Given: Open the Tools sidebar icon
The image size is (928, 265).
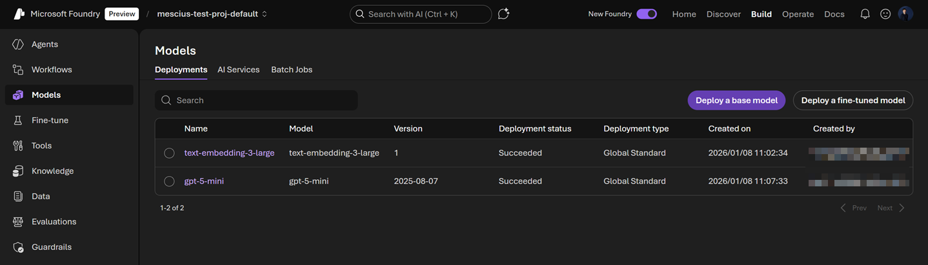Looking at the screenshot, I should pos(18,146).
